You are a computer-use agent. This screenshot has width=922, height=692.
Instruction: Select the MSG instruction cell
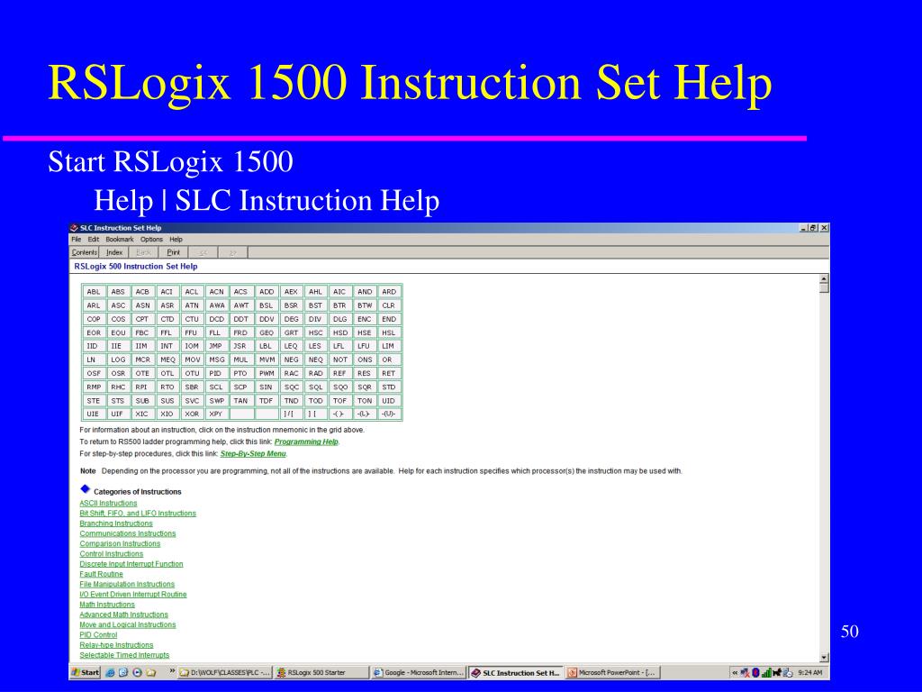click(216, 360)
